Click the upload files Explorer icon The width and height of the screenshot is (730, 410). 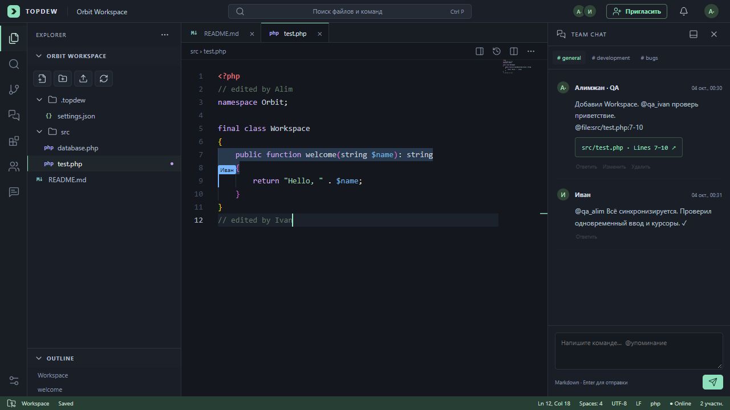tap(83, 79)
